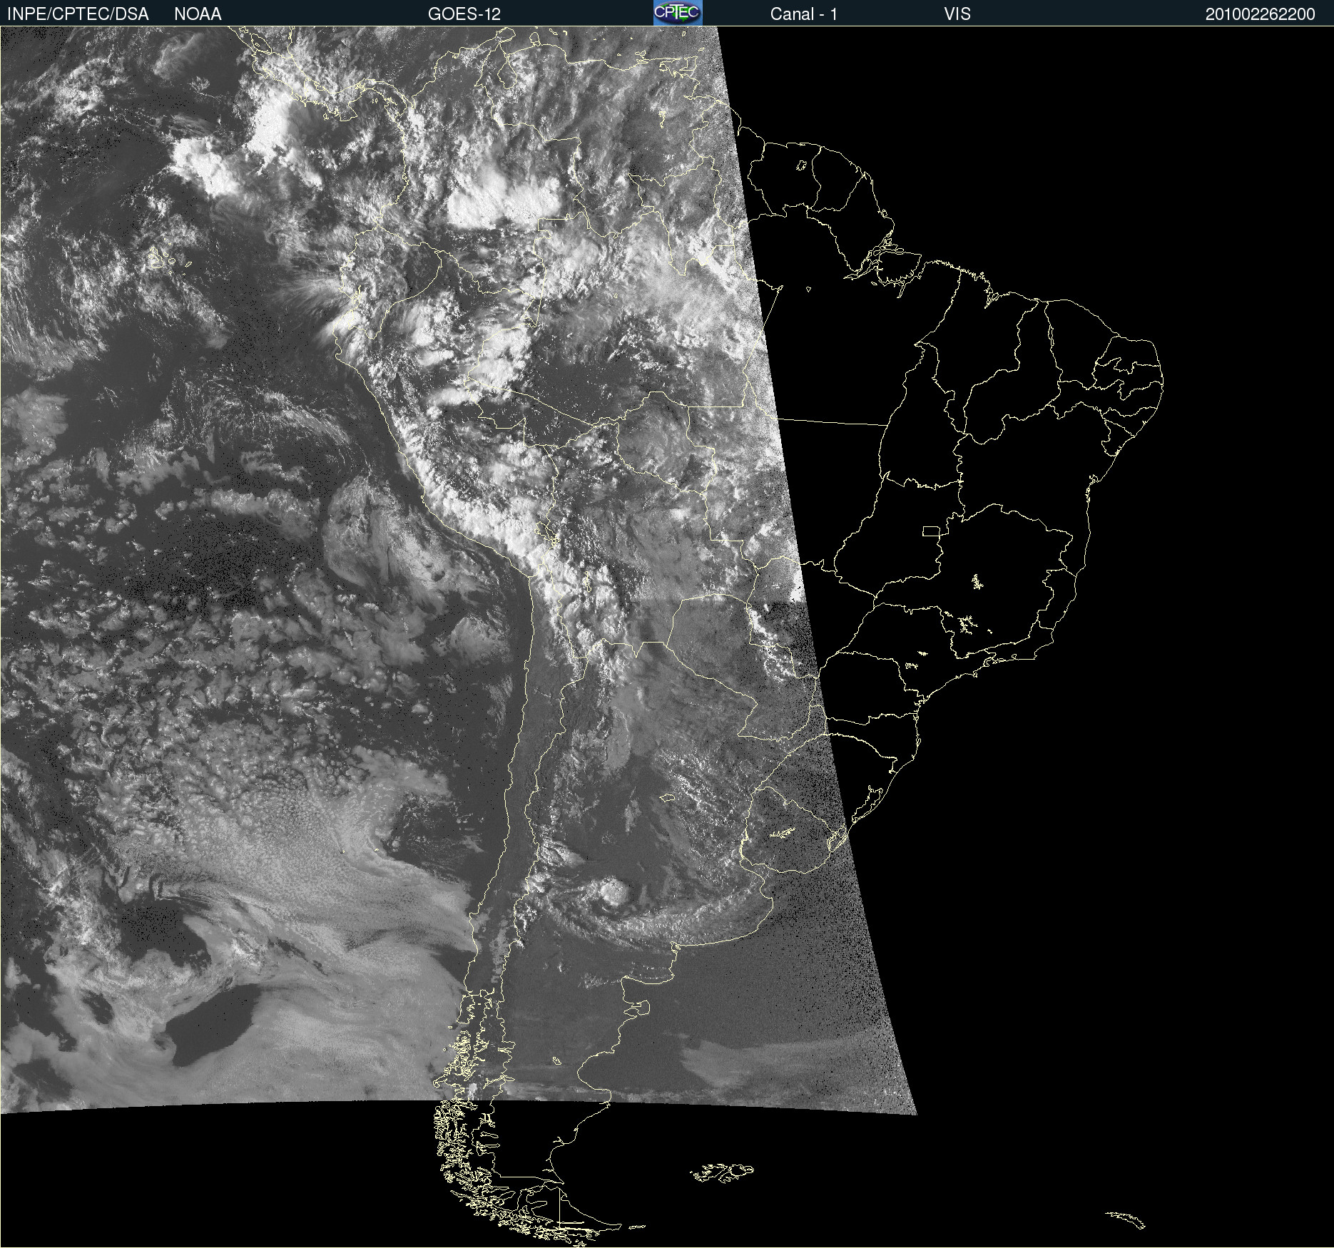Click the Canal - 1 label

point(803,14)
